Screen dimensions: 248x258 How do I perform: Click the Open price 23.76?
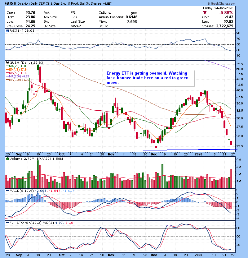tap(30, 13)
